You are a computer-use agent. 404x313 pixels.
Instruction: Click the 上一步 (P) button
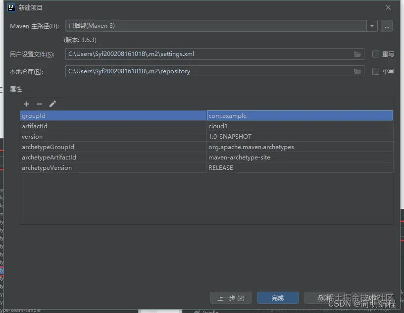pos(231,298)
